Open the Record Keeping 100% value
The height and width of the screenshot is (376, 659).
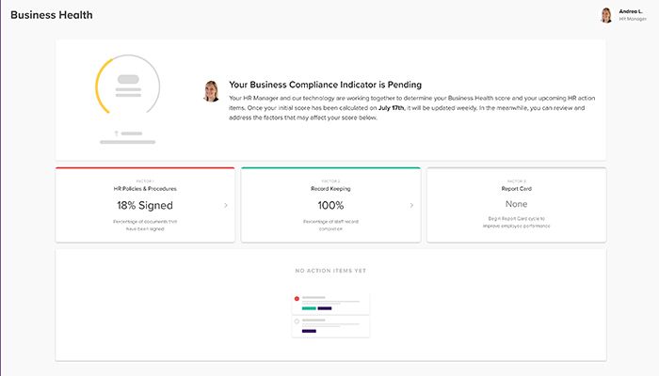[x=329, y=205]
